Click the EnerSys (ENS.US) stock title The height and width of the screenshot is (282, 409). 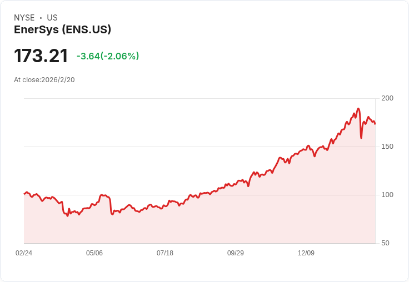click(x=62, y=29)
